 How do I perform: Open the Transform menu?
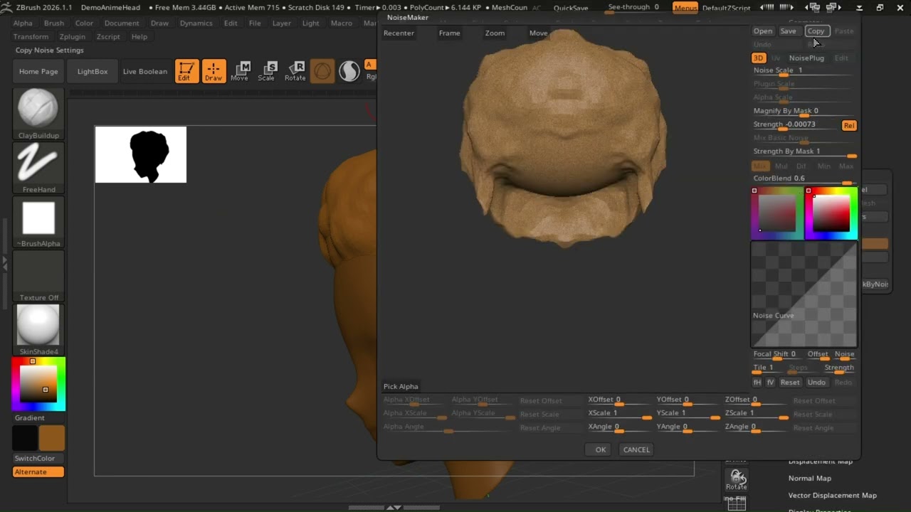31,36
